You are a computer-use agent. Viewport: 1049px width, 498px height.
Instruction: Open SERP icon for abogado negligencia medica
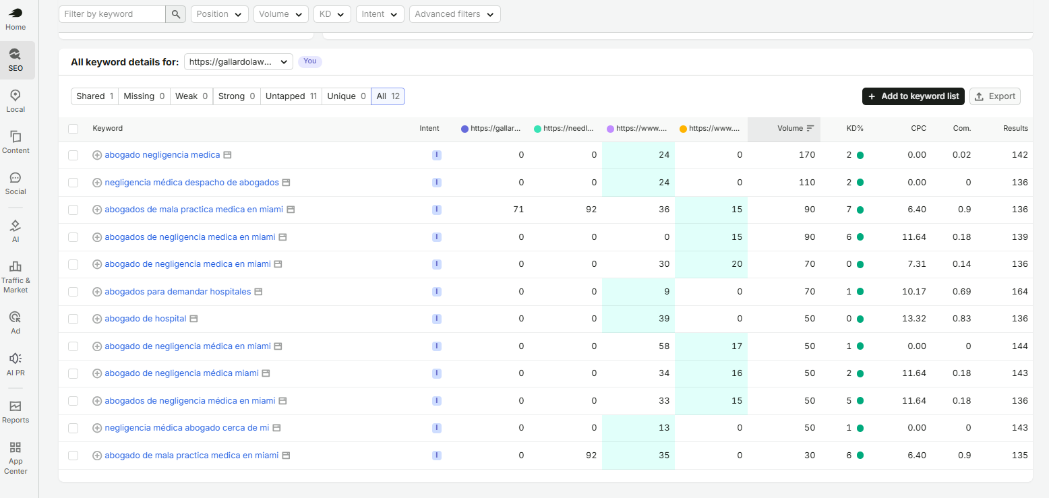(x=227, y=155)
